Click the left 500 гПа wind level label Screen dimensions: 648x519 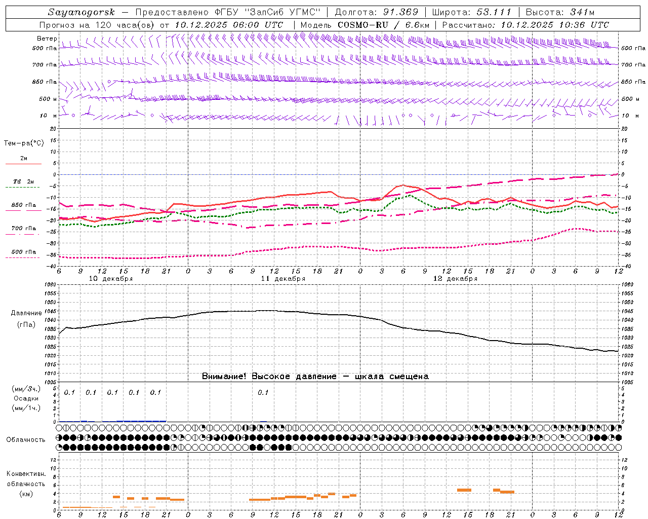(x=45, y=48)
